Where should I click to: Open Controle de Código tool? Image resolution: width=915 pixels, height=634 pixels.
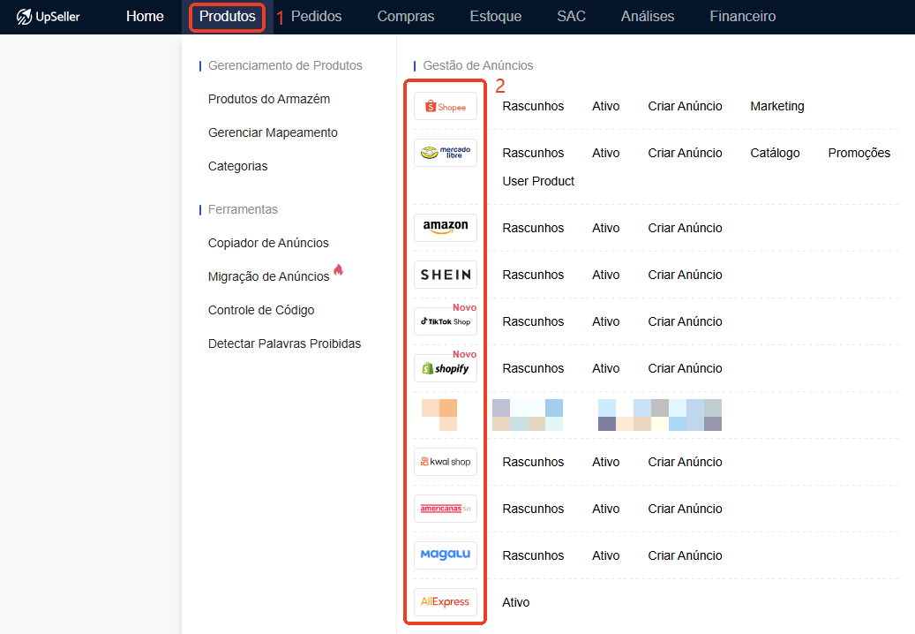coord(261,310)
